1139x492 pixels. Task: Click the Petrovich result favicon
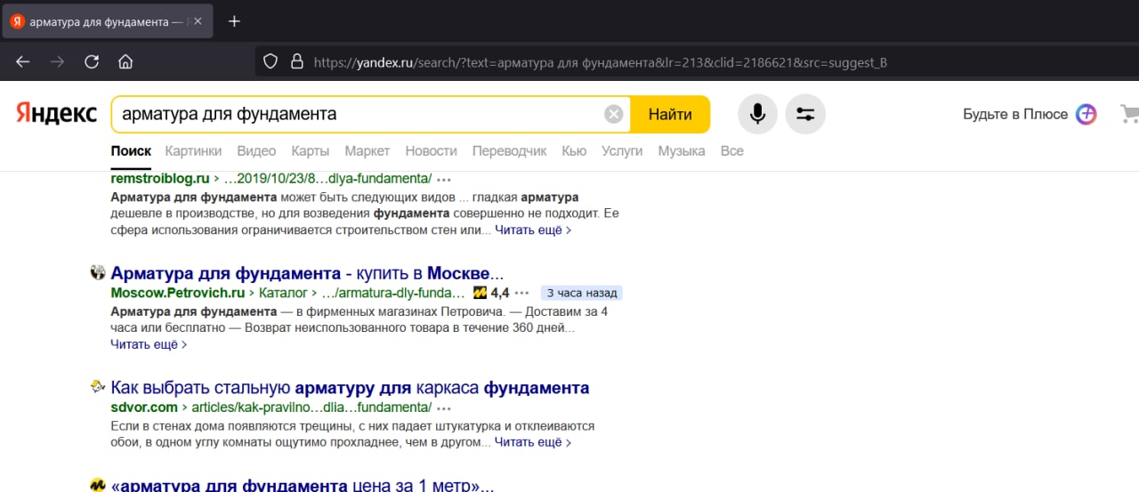coord(98,272)
